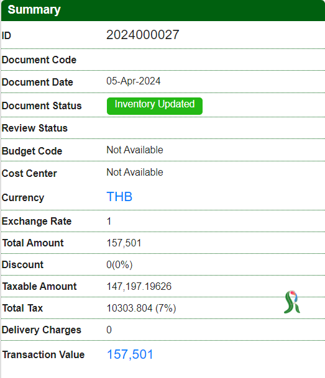The height and width of the screenshot is (378, 325).
Task: Click the Discount value 0(0%)
Action: point(119,264)
